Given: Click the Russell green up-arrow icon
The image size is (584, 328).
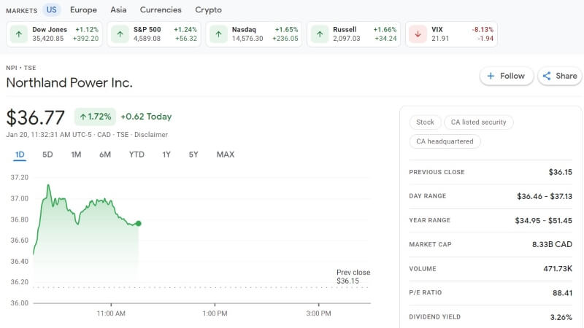Looking at the screenshot, I should tap(320, 34).
